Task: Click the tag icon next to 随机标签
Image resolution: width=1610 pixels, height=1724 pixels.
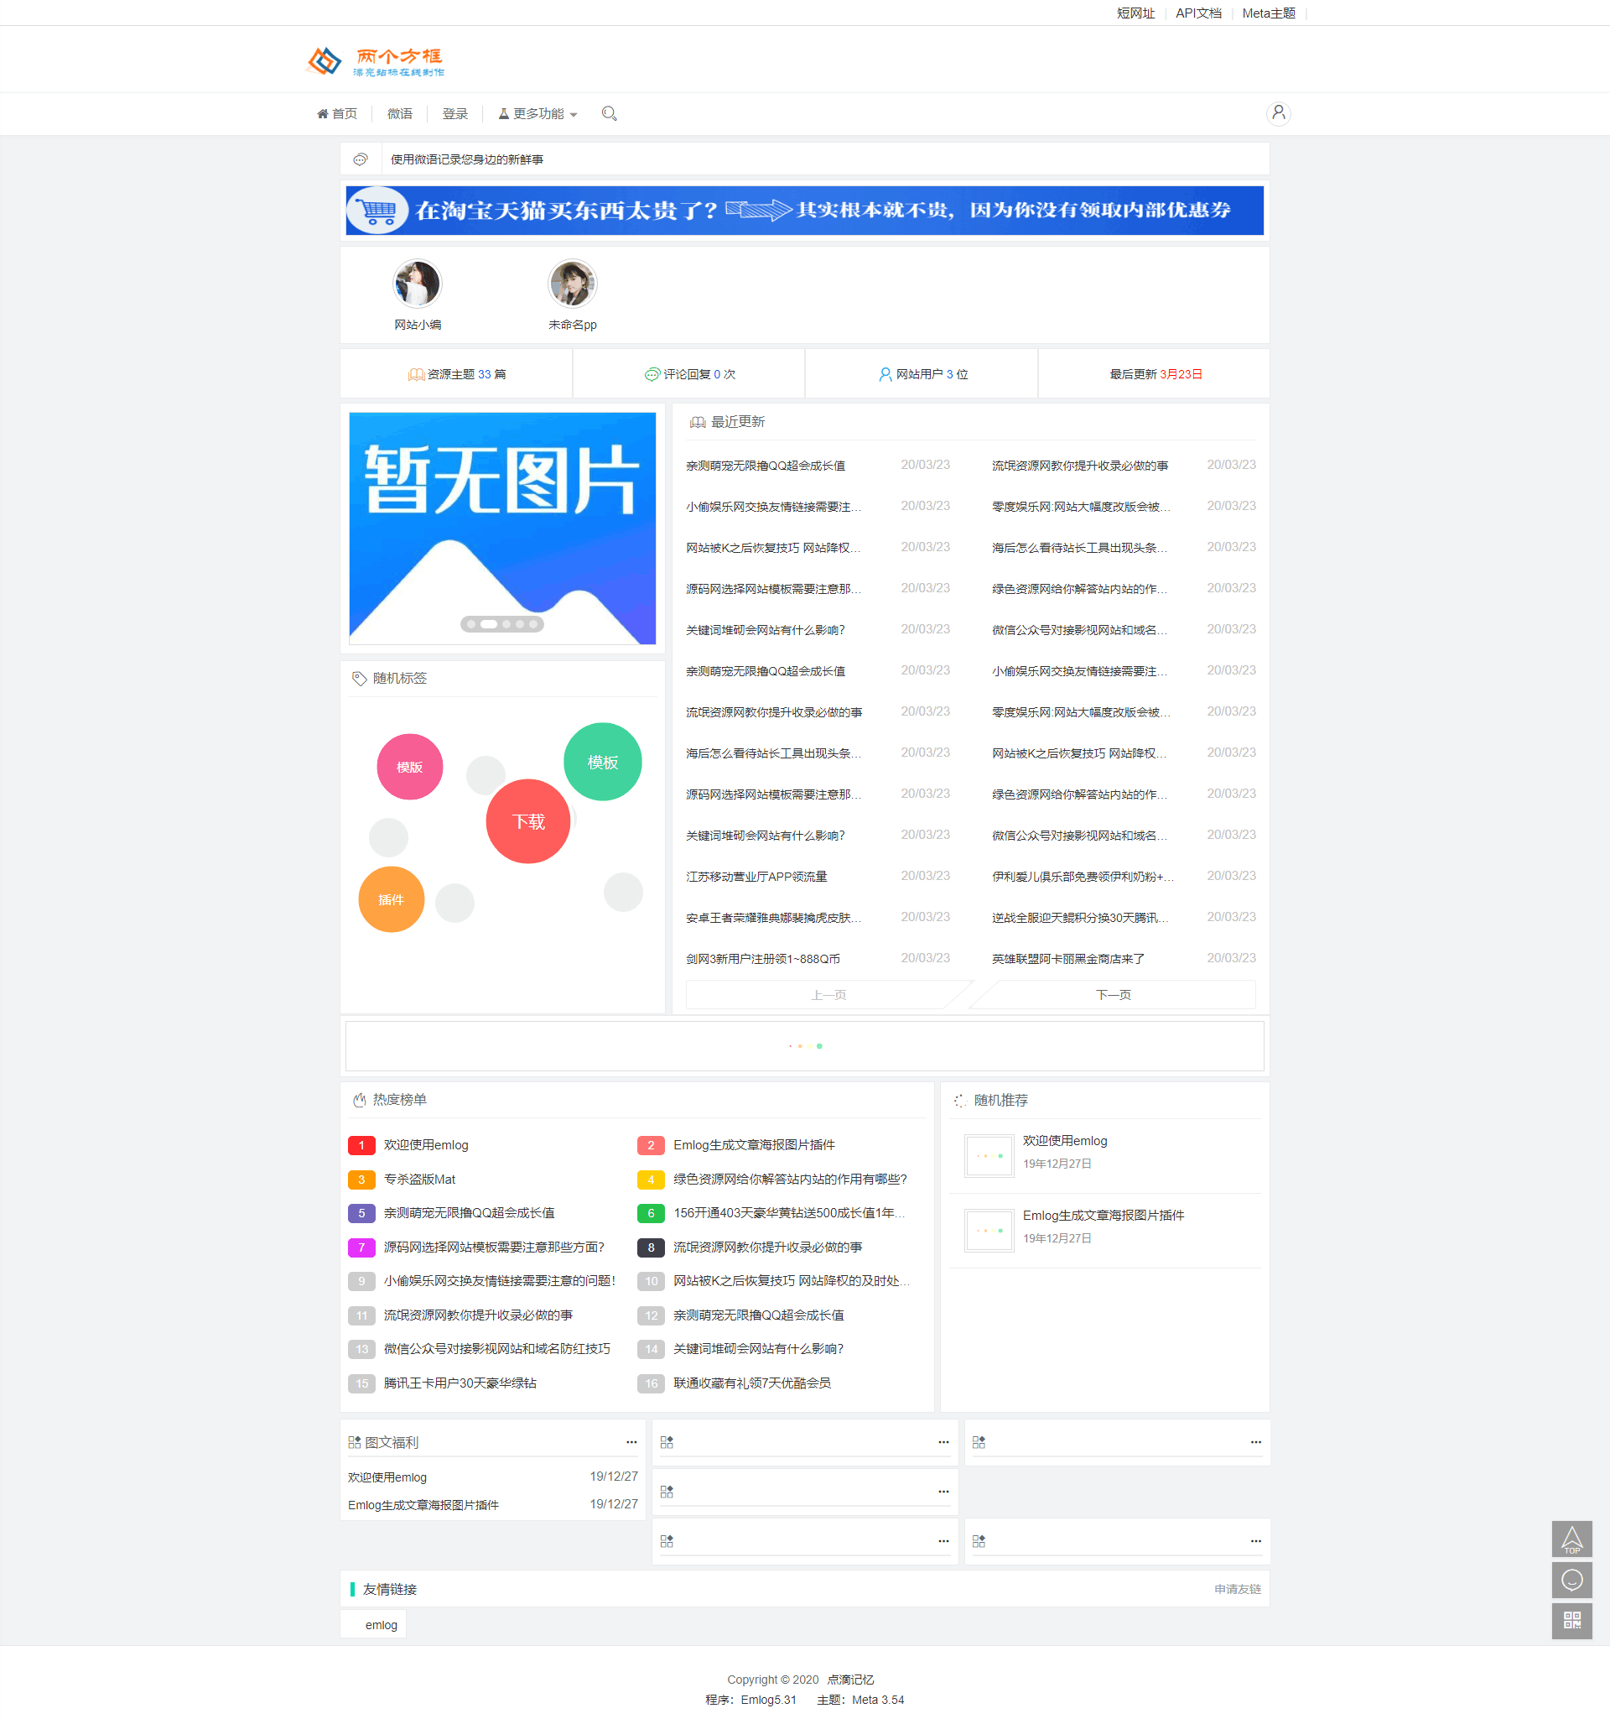Action: click(359, 678)
